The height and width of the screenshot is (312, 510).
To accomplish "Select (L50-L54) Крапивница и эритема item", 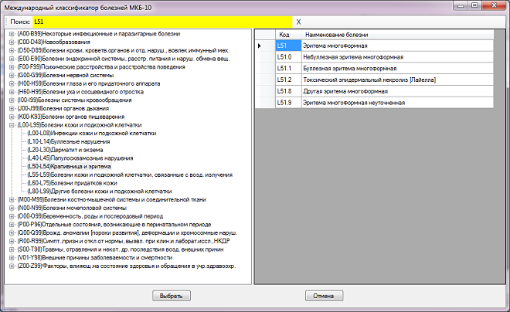I will pyautogui.click(x=70, y=166).
